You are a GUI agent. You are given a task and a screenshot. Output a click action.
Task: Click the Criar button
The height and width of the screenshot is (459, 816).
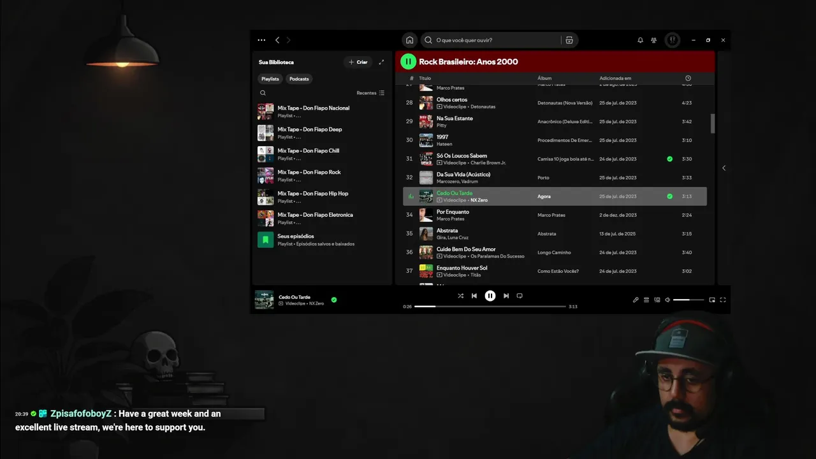pos(358,62)
